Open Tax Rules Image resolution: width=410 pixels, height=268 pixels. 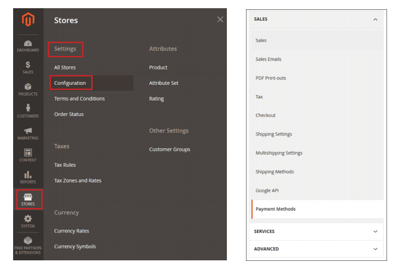click(65, 165)
